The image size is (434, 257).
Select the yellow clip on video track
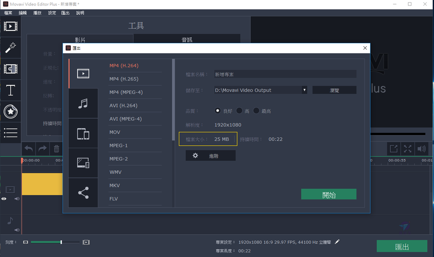[42, 184]
